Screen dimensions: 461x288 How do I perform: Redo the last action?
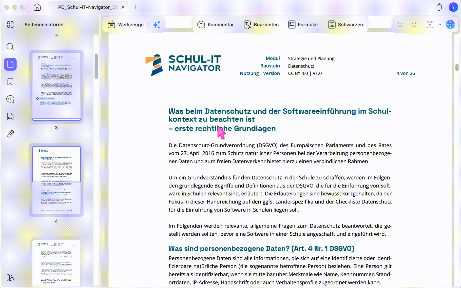(x=414, y=25)
